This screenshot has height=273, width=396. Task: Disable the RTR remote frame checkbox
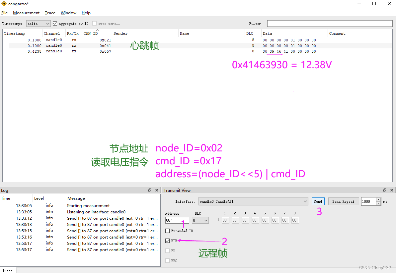pos(168,241)
